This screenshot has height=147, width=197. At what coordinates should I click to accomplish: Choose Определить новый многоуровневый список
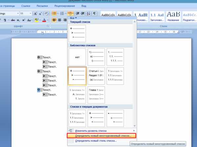(x=101, y=136)
